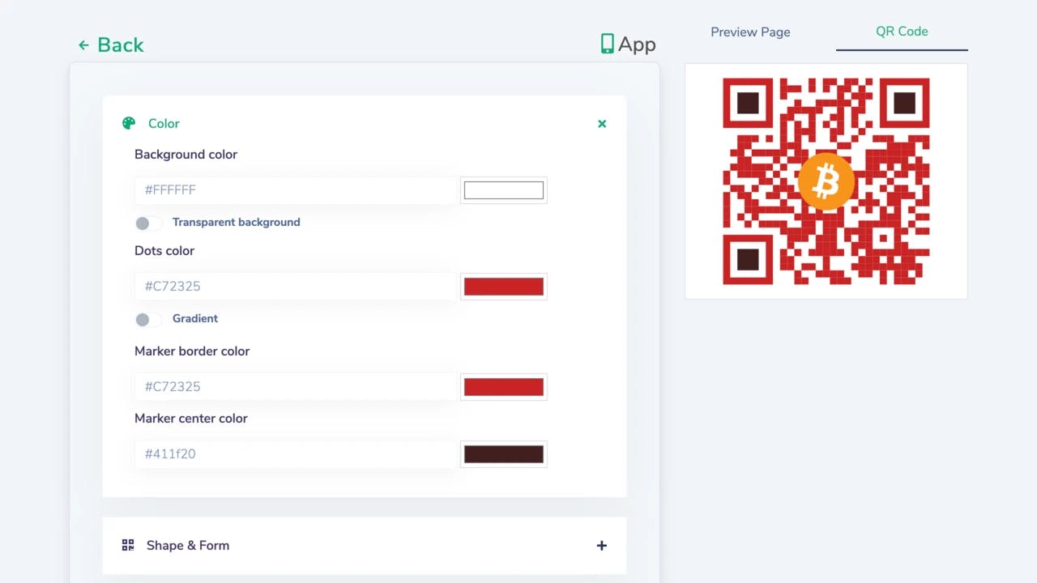Image resolution: width=1037 pixels, height=583 pixels.
Task: Collapse the Color section with X icon
Action: (x=602, y=124)
